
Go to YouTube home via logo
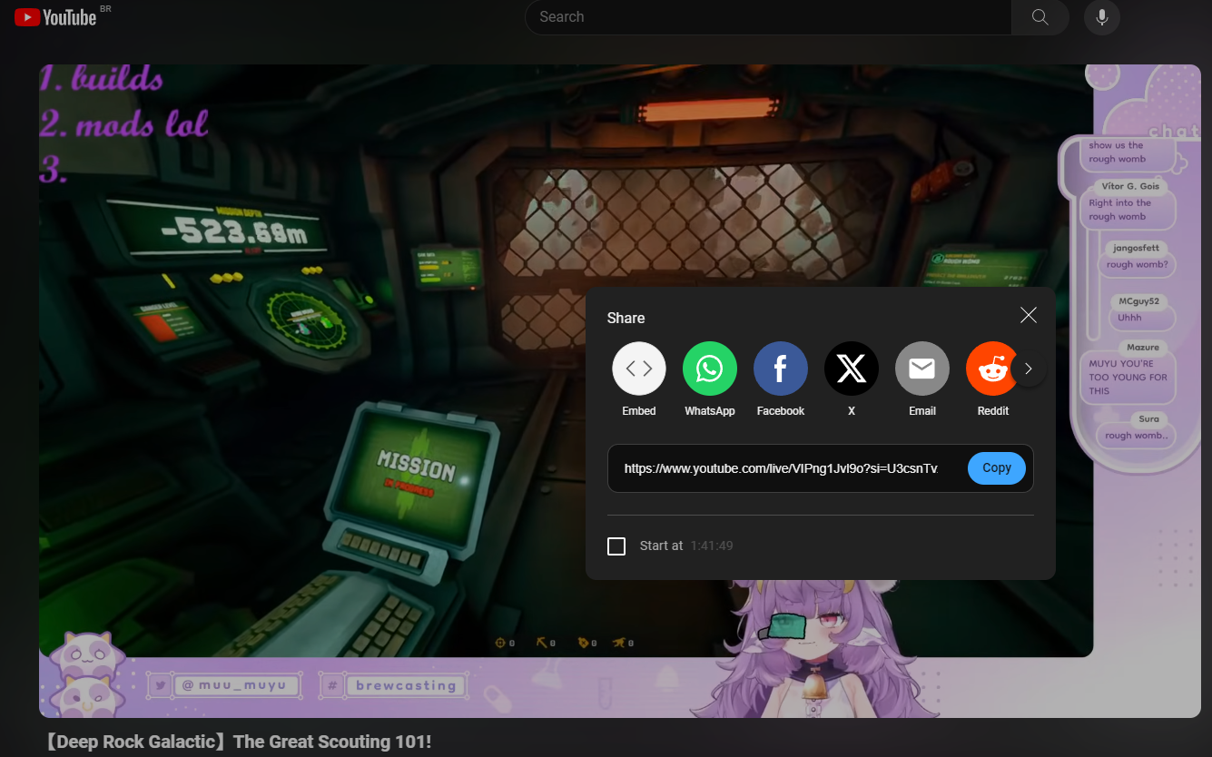point(56,17)
